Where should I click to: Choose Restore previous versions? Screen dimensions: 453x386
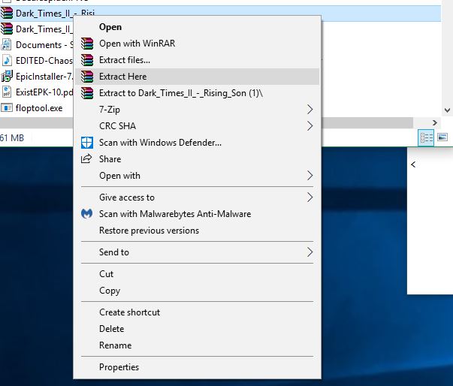tap(149, 231)
